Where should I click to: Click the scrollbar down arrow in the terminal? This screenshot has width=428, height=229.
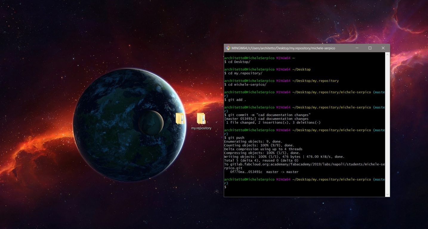(x=388, y=194)
